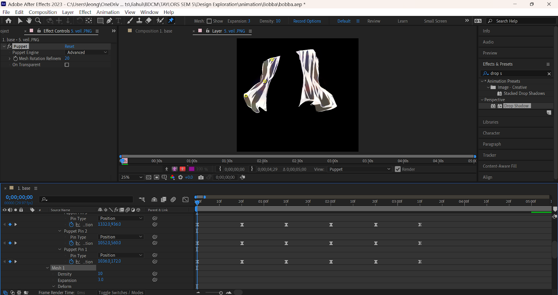Open the Puppet Engine Advanced dropdown
The width and height of the screenshot is (558, 295).
(x=86, y=53)
